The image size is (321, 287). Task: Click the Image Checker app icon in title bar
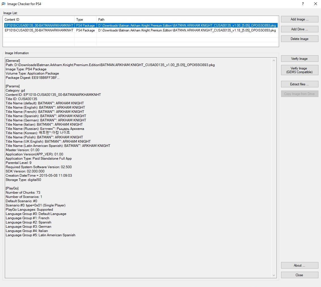[3, 4]
